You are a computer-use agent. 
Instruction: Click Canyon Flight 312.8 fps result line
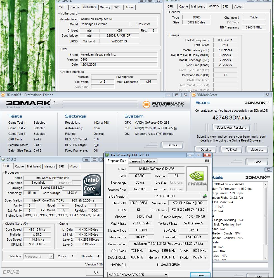coord(228,198)
